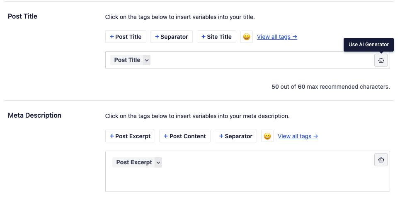
Task: Insert the Post Title tag button
Action: (126, 37)
